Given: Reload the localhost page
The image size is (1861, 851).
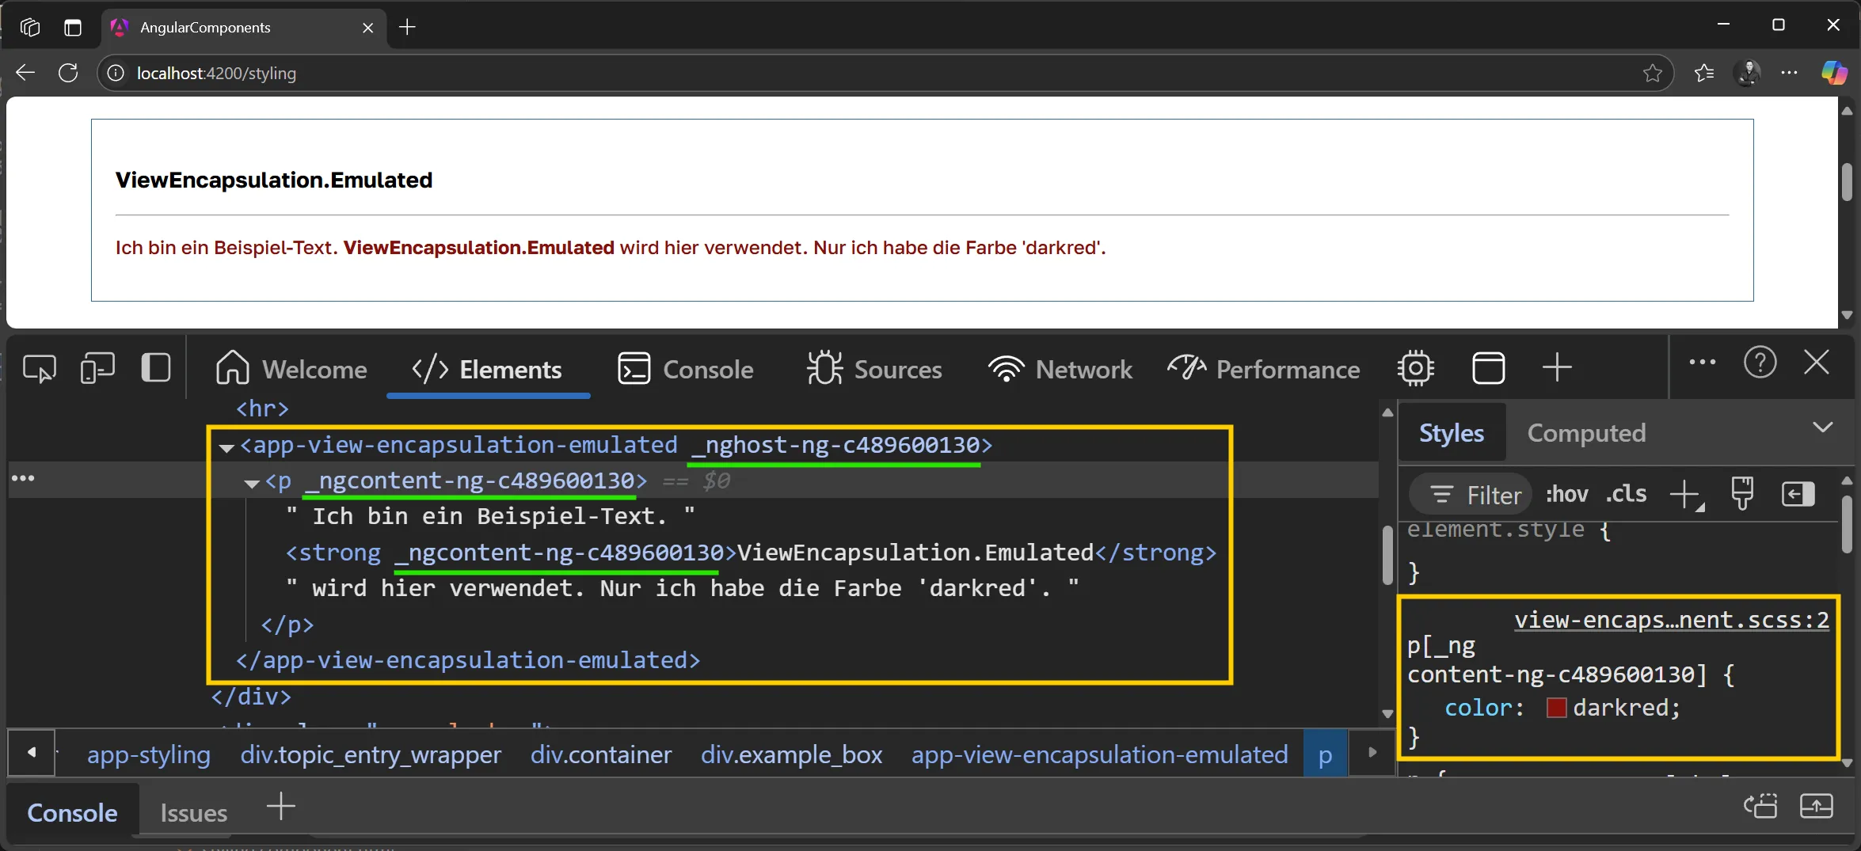Looking at the screenshot, I should pyautogui.click(x=68, y=73).
